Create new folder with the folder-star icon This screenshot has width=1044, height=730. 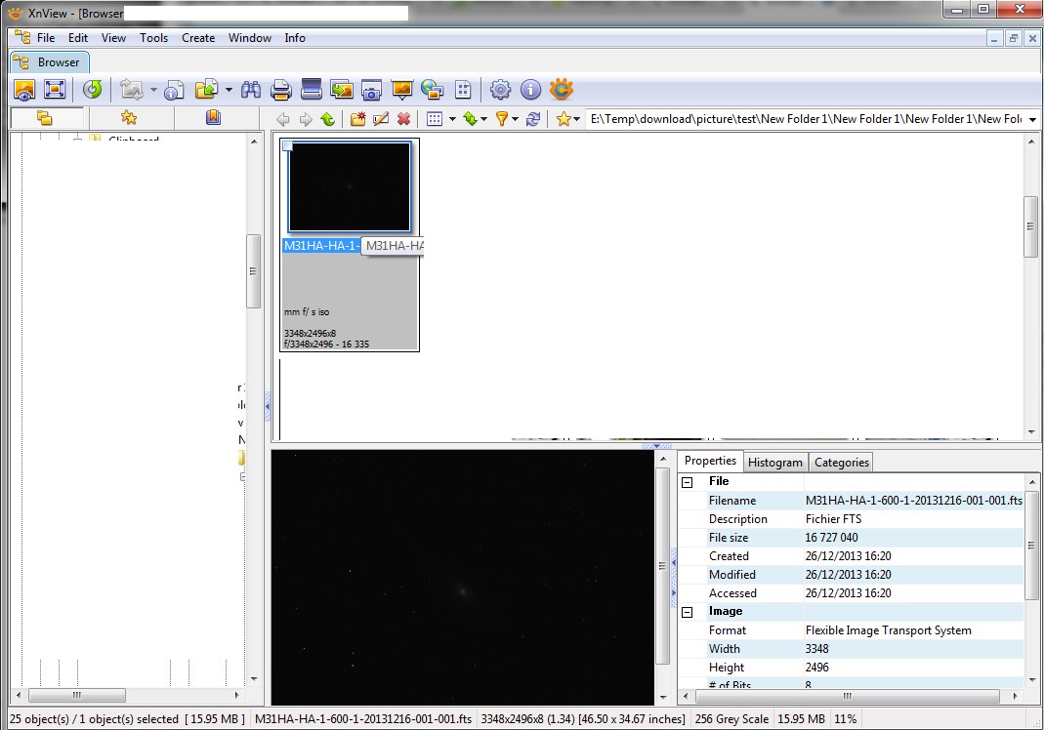coord(357,119)
